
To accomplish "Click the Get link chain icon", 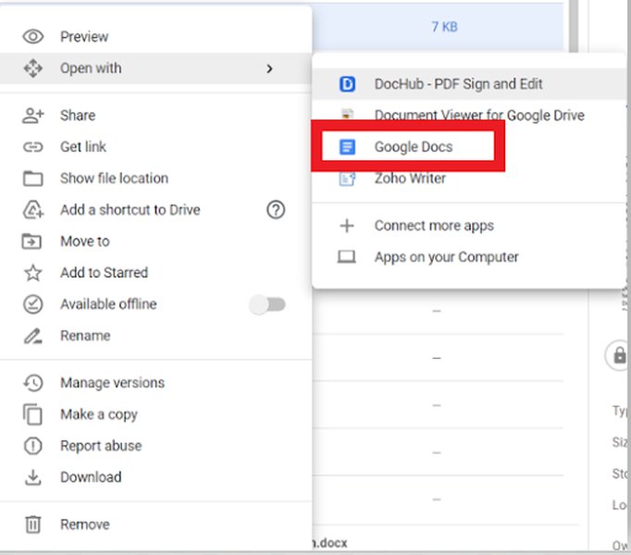I will click(33, 147).
